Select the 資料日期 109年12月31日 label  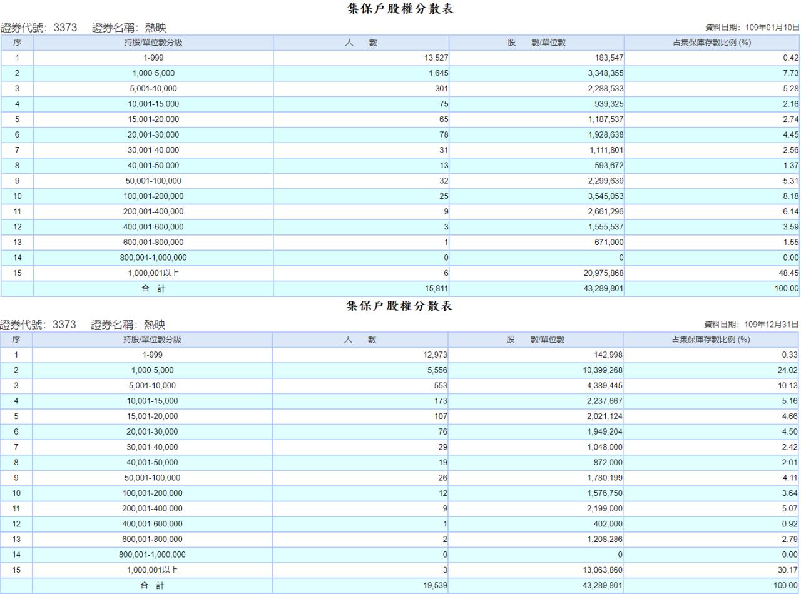tap(752, 325)
